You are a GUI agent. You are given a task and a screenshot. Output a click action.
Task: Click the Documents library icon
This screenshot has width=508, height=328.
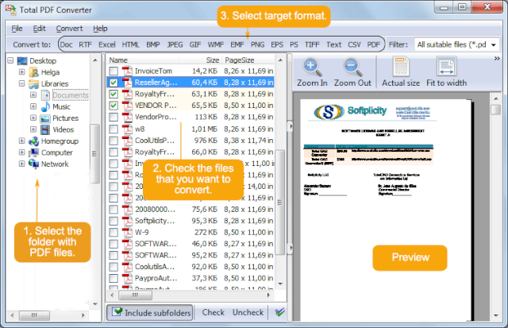pos(45,95)
